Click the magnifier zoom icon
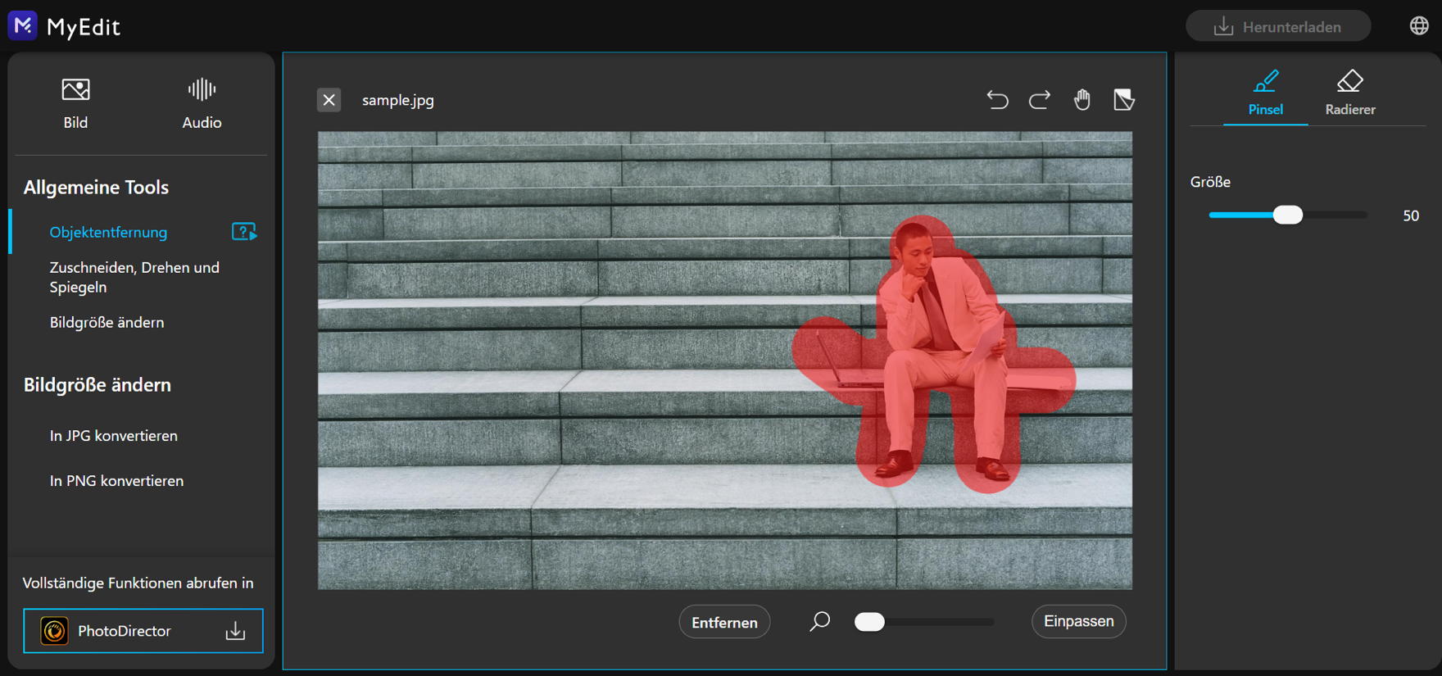The width and height of the screenshot is (1442, 676). coord(819,622)
